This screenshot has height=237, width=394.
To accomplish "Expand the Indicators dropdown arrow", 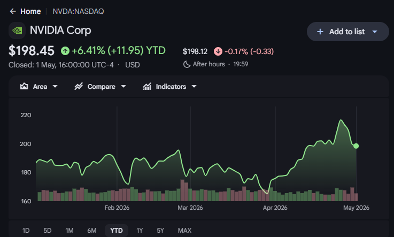I will [194, 87].
